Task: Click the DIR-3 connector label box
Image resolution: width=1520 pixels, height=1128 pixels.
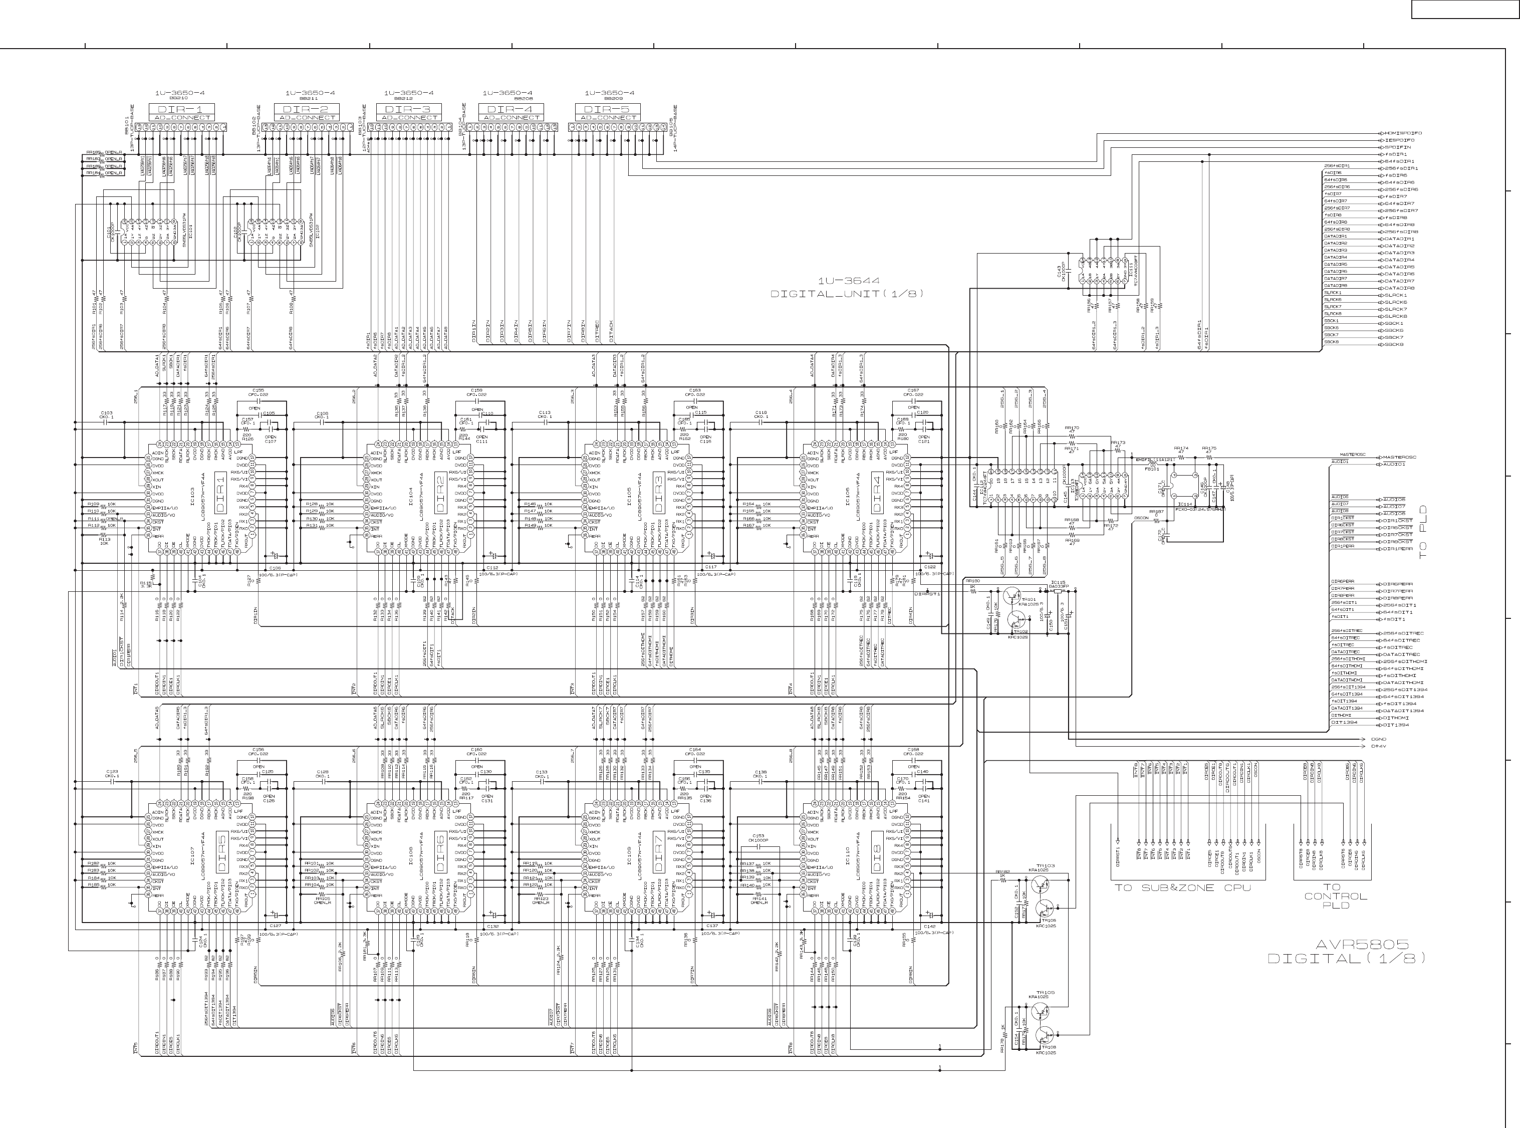Action: pos(408,109)
